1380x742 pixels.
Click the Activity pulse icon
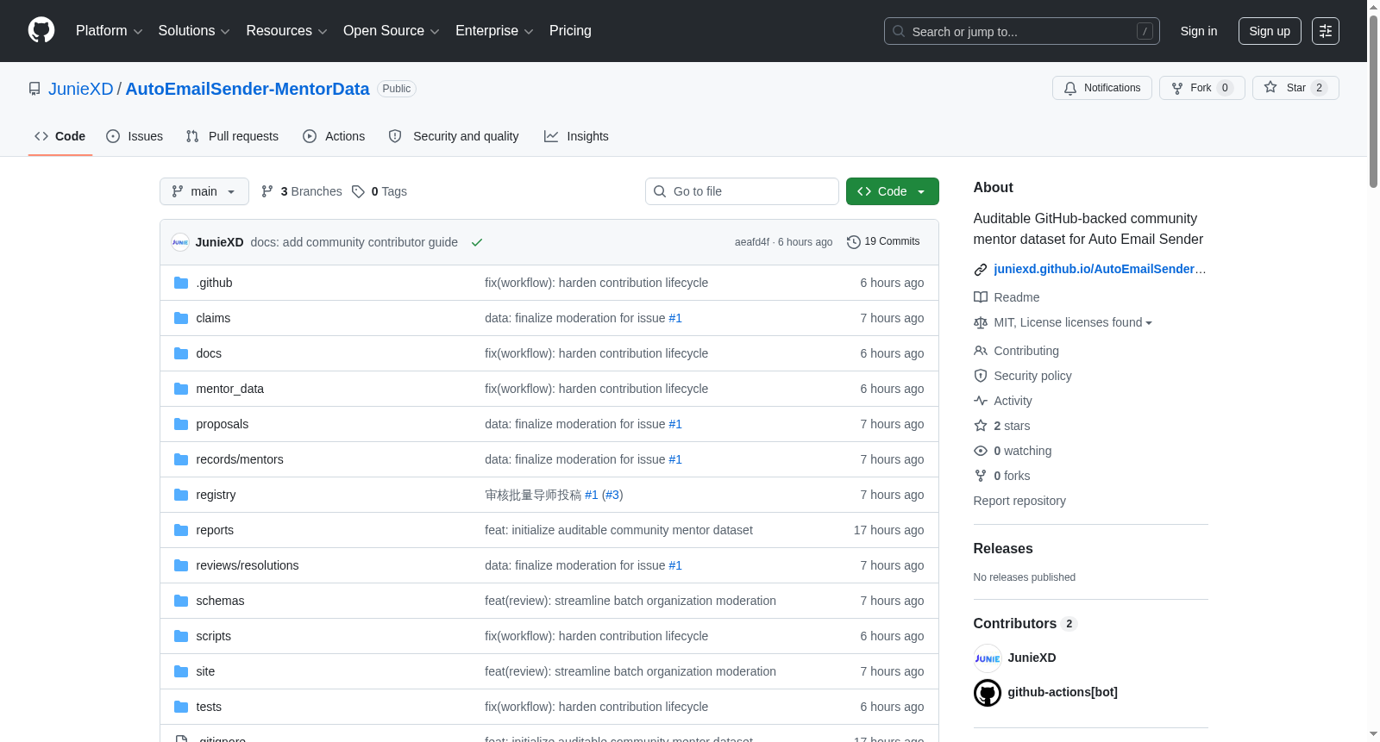981,401
